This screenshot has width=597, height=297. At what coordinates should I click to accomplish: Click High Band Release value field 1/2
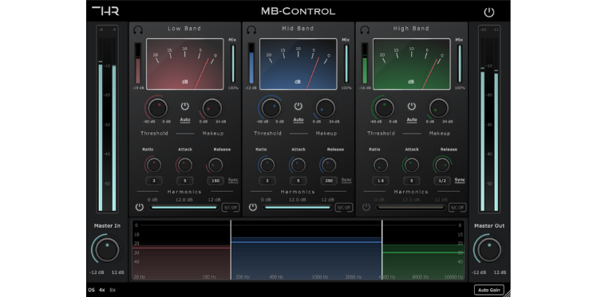coord(442,181)
